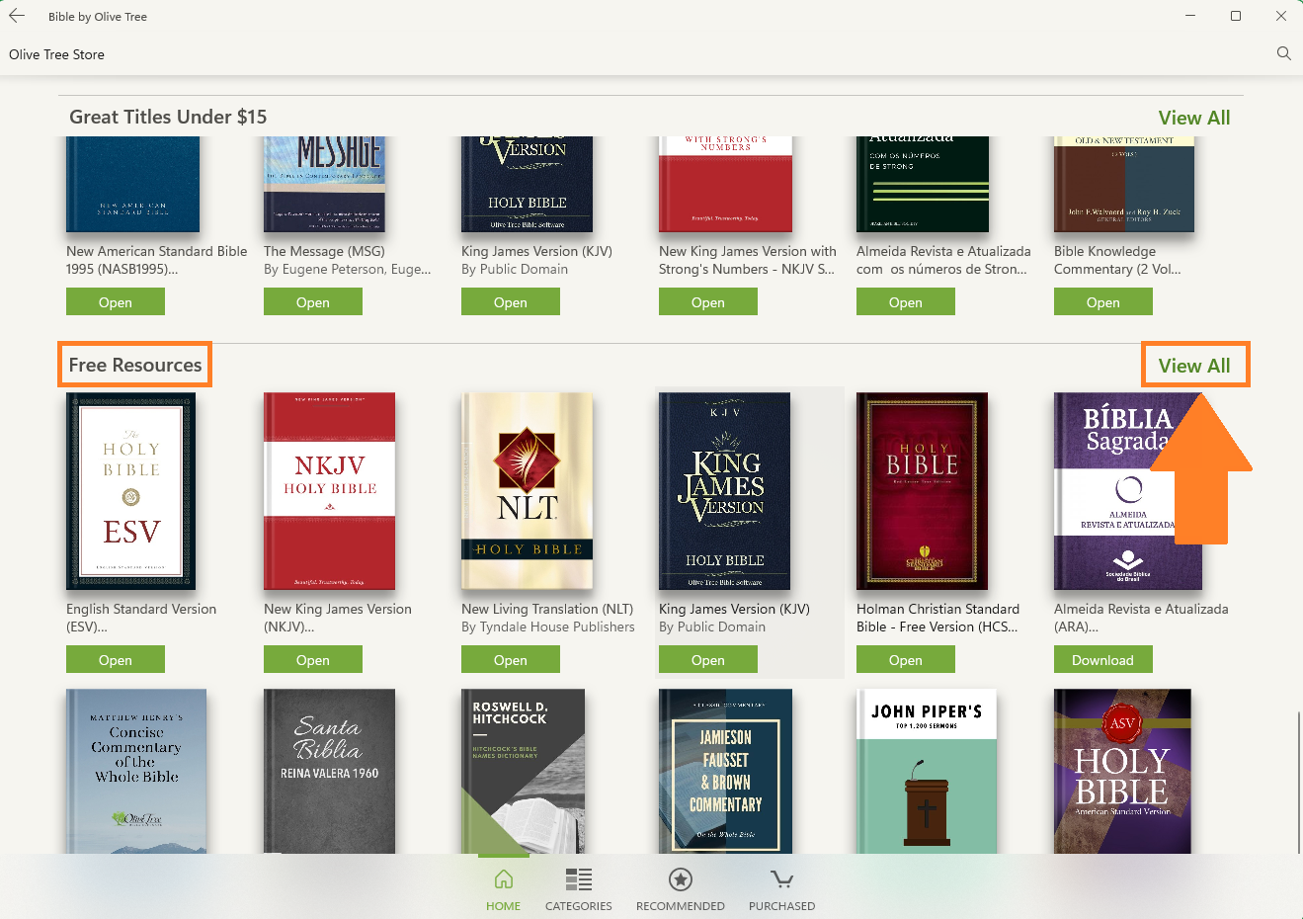
Task: Click the 'New Living Translation (NLT)' title
Action: (547, 609)
